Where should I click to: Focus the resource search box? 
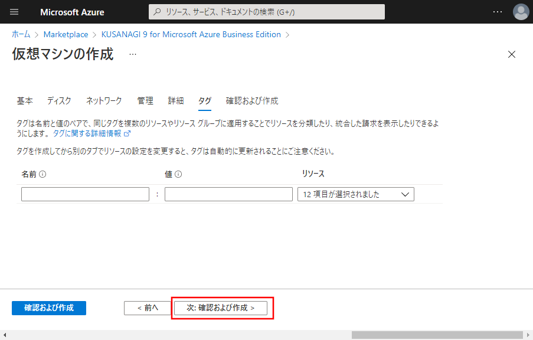267,12
